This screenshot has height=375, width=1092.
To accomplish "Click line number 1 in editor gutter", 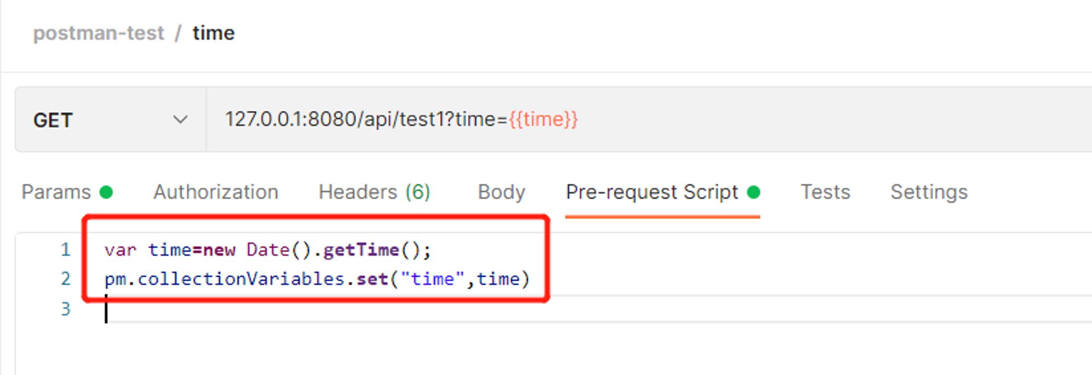I will [66, 249].
